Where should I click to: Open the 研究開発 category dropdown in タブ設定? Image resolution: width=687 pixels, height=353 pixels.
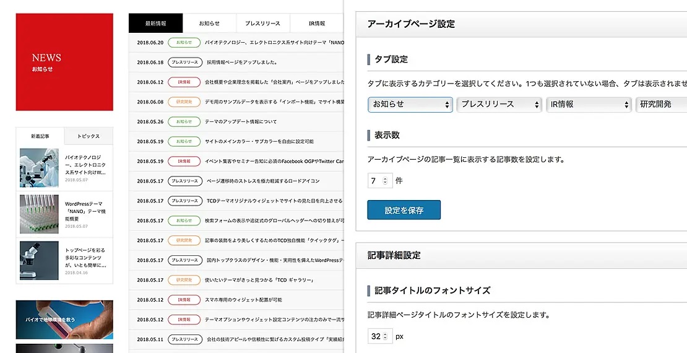[x=661, y=105]
